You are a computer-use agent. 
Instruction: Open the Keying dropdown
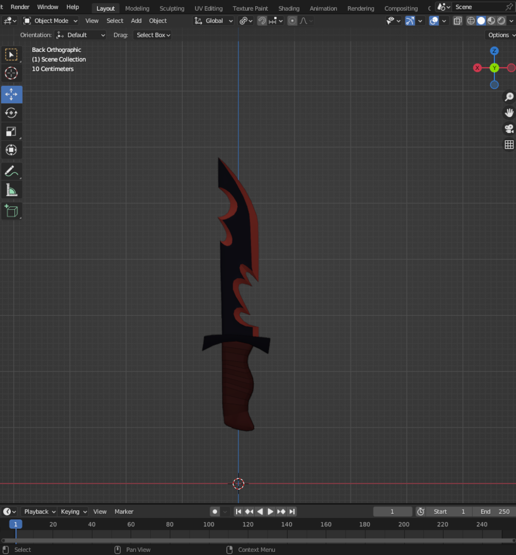73,511
